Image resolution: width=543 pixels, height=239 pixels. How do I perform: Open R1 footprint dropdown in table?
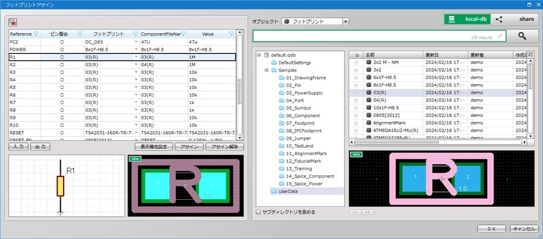[x=136, y=57]
